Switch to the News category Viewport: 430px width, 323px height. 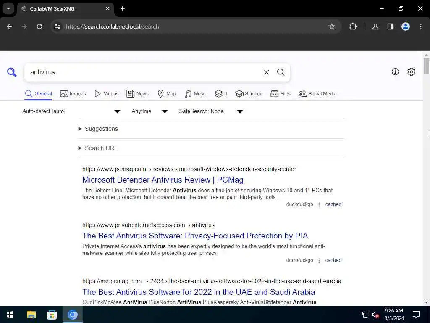click(x=137, y=94)
